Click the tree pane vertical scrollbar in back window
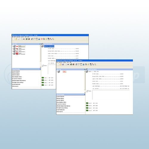149x149 pixels. pyautogui.click(x=41, y=56)
